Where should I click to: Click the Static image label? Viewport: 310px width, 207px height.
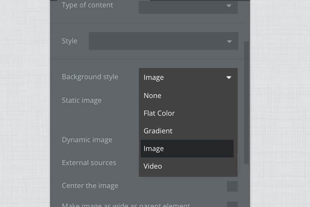tap(81, 100)
